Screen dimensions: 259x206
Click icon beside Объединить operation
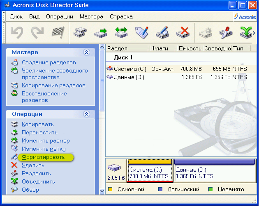pos(14,181)
